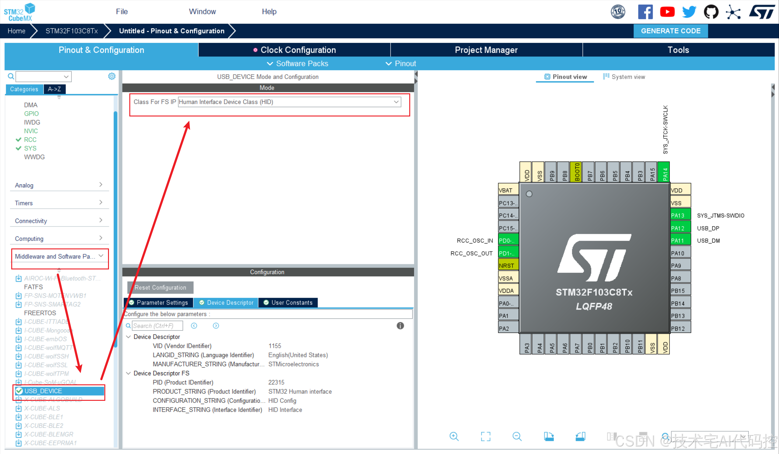Select Device Descriptor tab
Screen dimensions: 779x454
coord(228,302)
